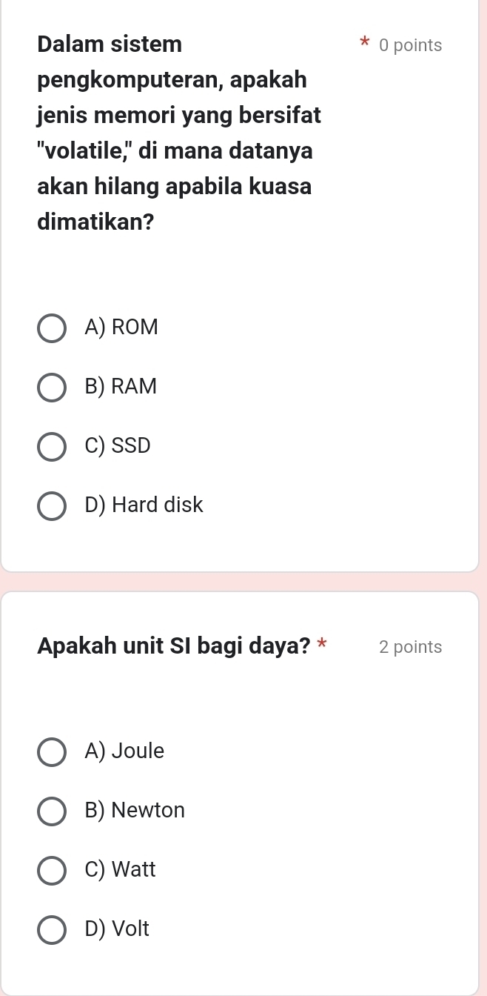Select the radio button for "A) Joule"
487x996 pixels.
(x=51, y=752)
